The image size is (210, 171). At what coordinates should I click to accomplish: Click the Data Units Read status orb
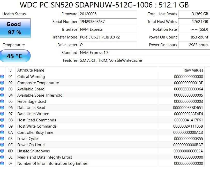pyautogui.click(x=2, y=107)
